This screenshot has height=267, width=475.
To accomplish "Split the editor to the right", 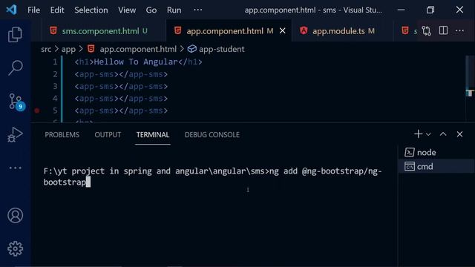I will pos(443,30).
